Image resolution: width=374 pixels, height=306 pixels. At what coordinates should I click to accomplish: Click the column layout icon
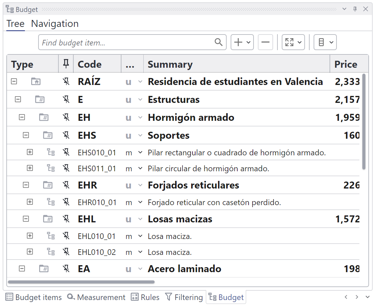321,42
